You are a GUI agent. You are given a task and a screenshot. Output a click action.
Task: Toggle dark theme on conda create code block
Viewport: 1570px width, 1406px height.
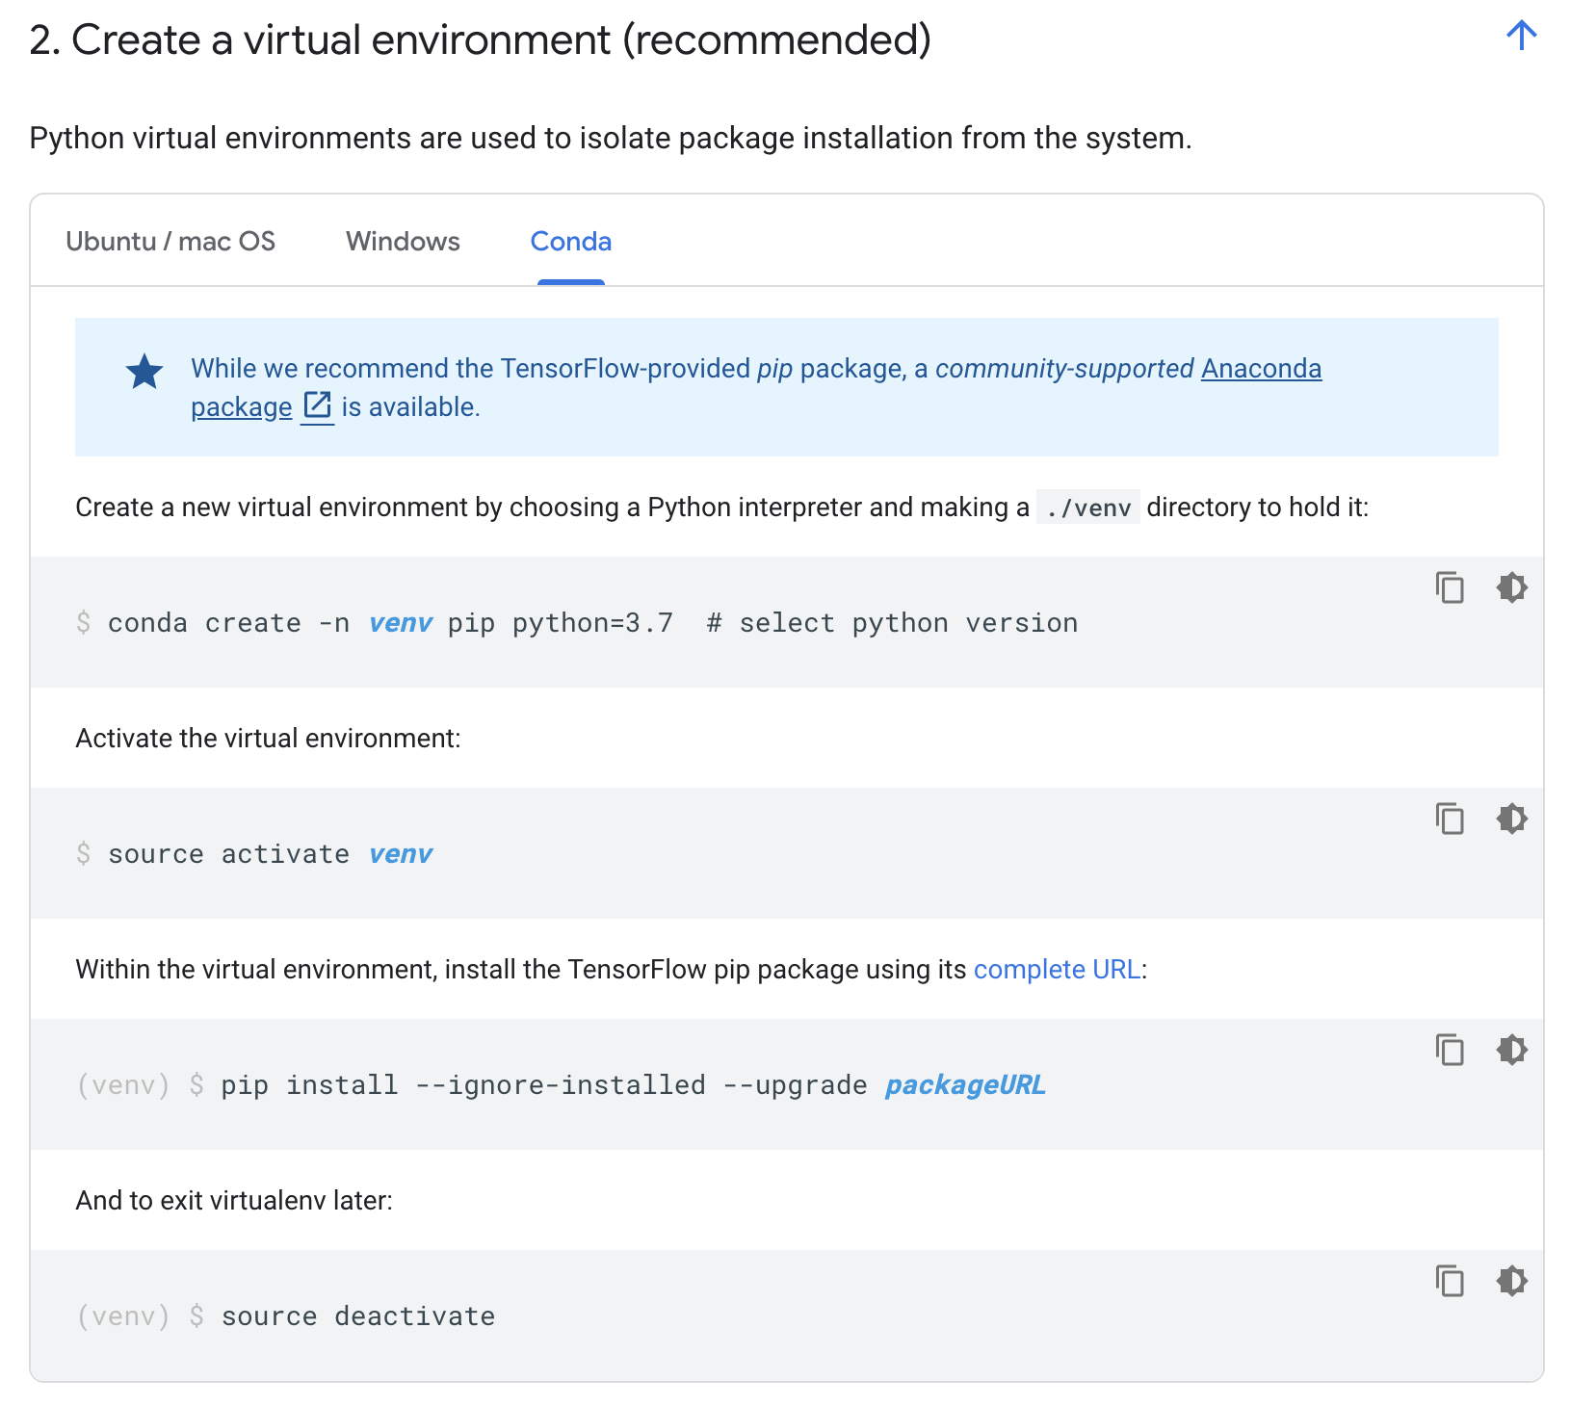[1511, 587]
